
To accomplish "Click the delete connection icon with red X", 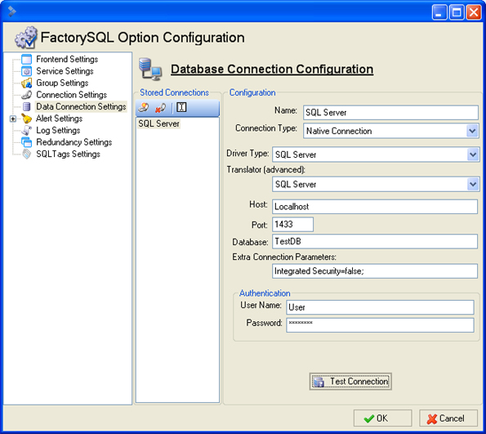I will point(160,108).
